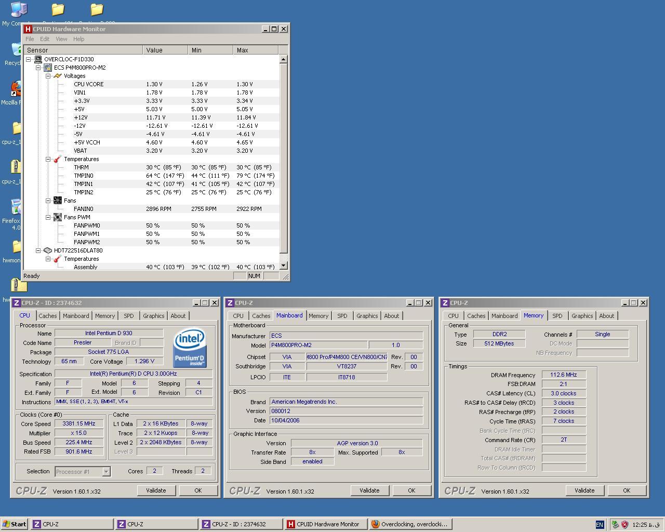Click the EN language indicator in the tray
The height and width of the screenshot is (532, 665).
tap(600, 525)
